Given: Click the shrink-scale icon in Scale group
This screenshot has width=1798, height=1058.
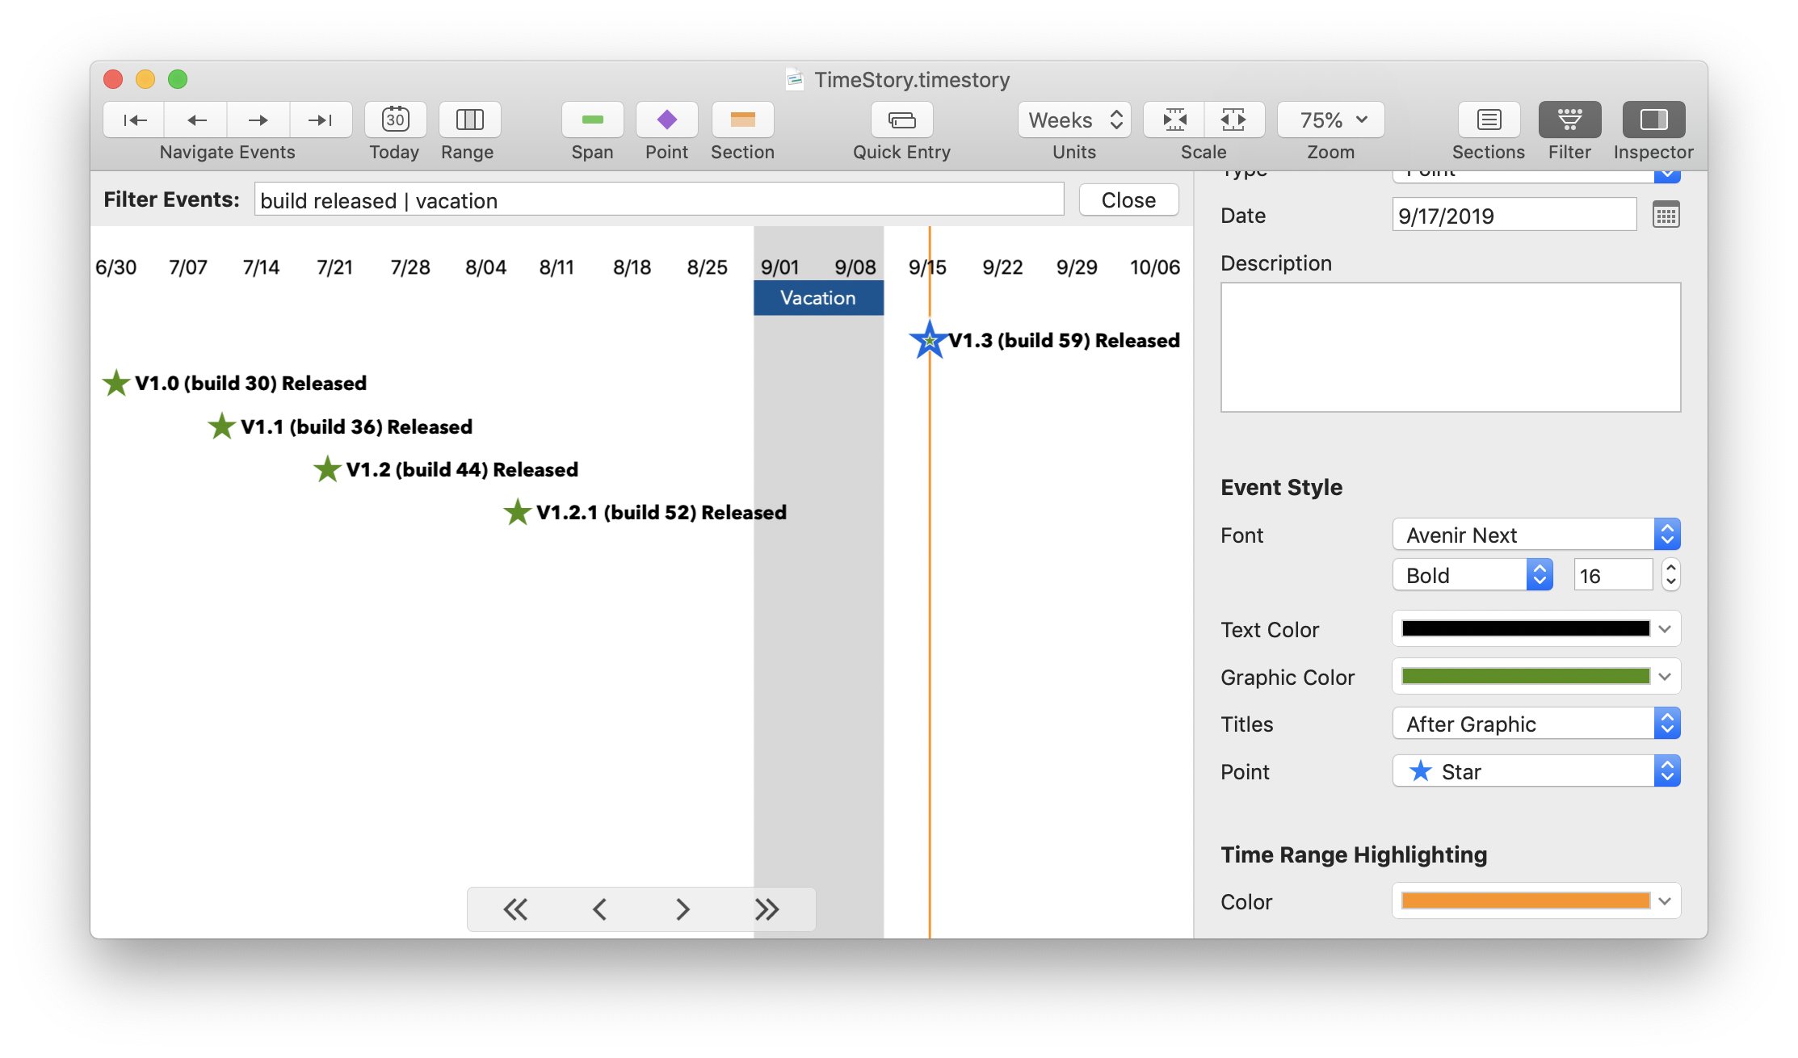Looking at the screenshot, I should [x=1172, y=120].
